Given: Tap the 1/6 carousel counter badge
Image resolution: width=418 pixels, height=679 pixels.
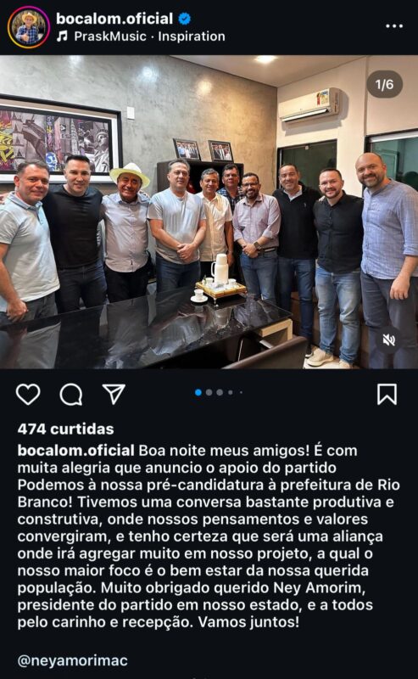Looking at the screenshot, I should click(385, 84).
